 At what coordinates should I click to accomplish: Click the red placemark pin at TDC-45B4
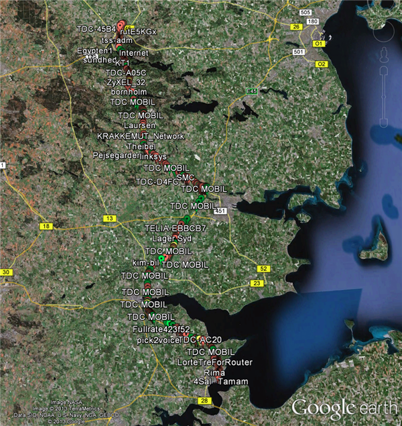tap(121, 27)
